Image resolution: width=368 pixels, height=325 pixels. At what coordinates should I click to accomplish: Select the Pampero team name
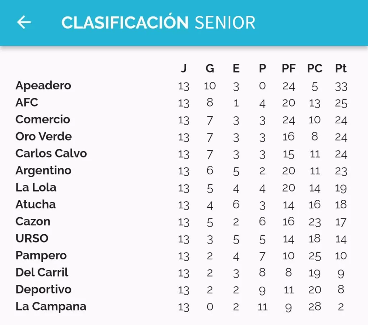tap(41, 256)
